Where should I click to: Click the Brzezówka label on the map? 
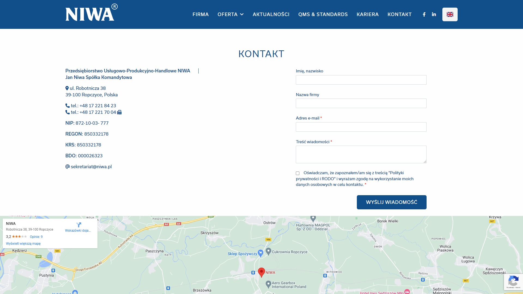point(202,290)
